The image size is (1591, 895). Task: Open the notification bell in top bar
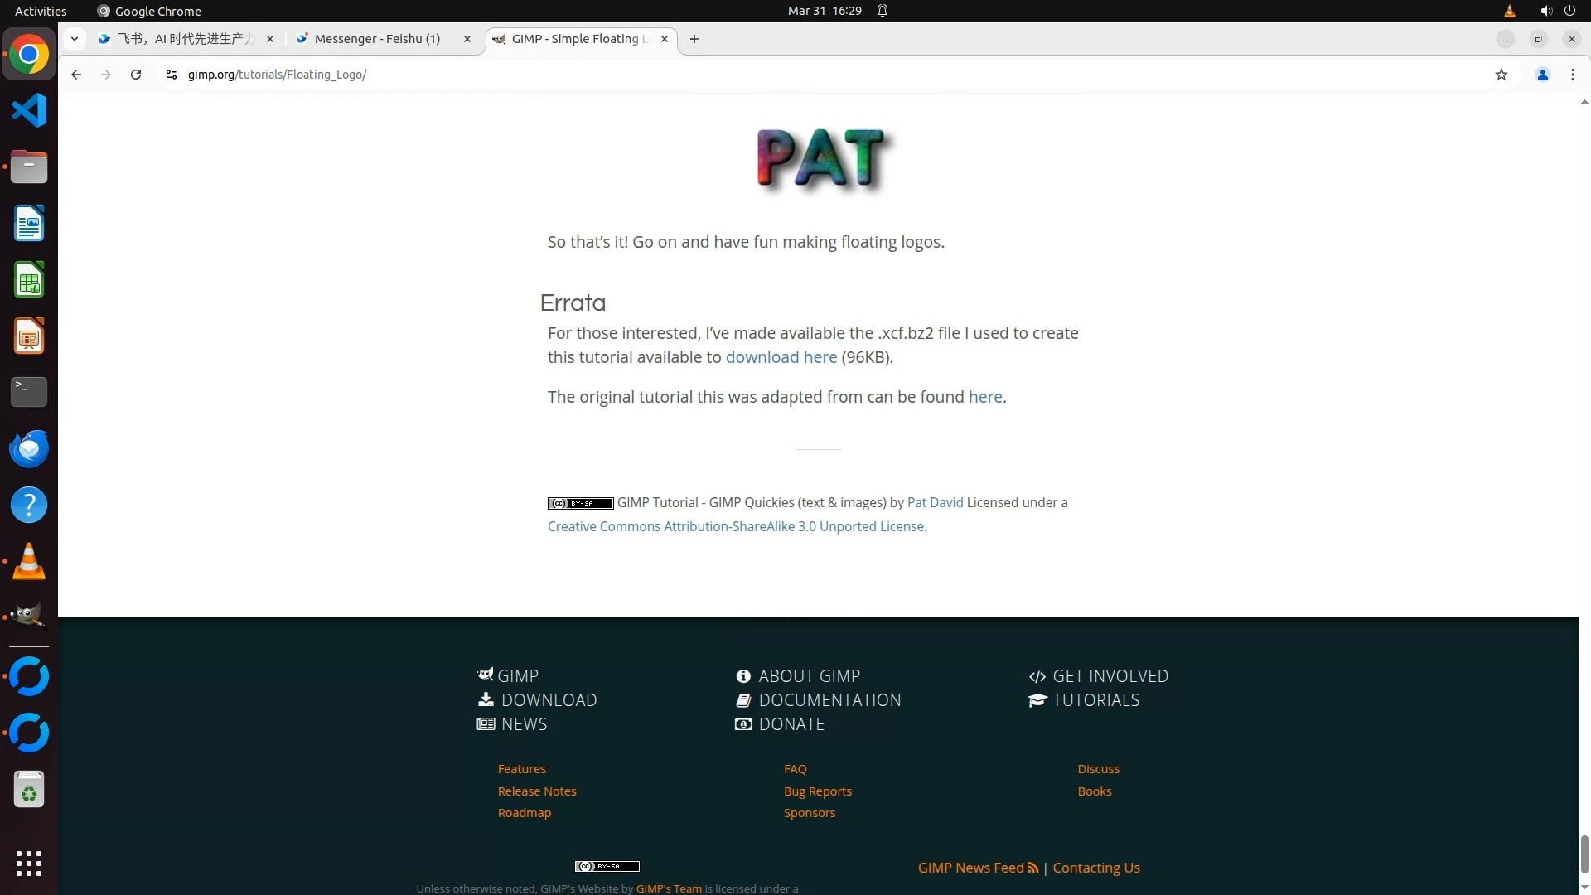[x=883, y=11]
